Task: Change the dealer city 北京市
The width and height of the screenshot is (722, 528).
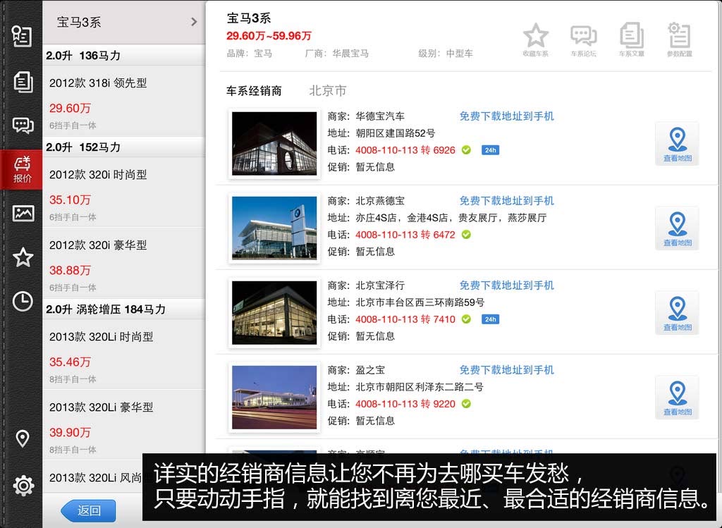Action: tap(327, 91)
